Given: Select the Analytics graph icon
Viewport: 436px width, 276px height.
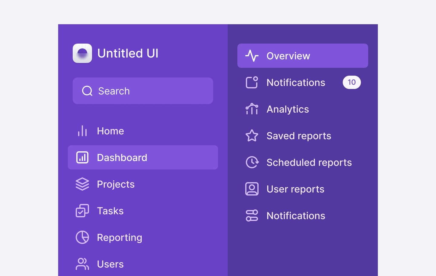Looking at the screenshot, I should [252, 109].
